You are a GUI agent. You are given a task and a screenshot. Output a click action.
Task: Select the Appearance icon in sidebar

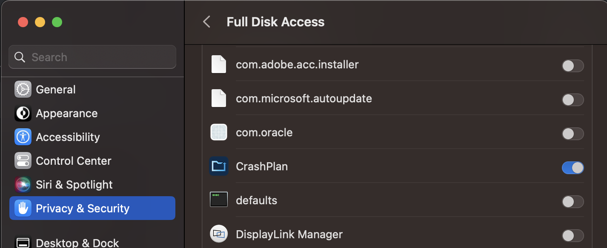23,113
